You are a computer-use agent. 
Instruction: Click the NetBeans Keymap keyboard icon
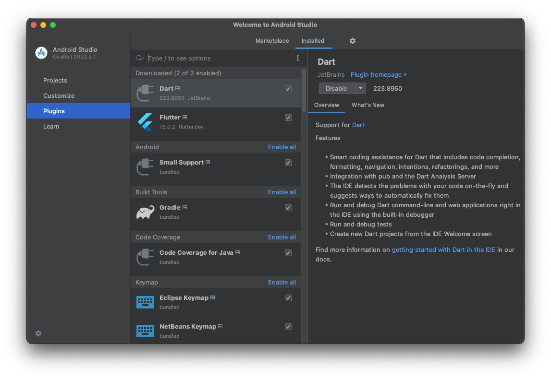tap(145, 331)
